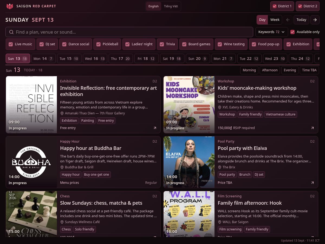Image resolution: width=325 pixels, height=244 pixels.
Task: Click the Solo friendly tag
Action: [84, 229]
